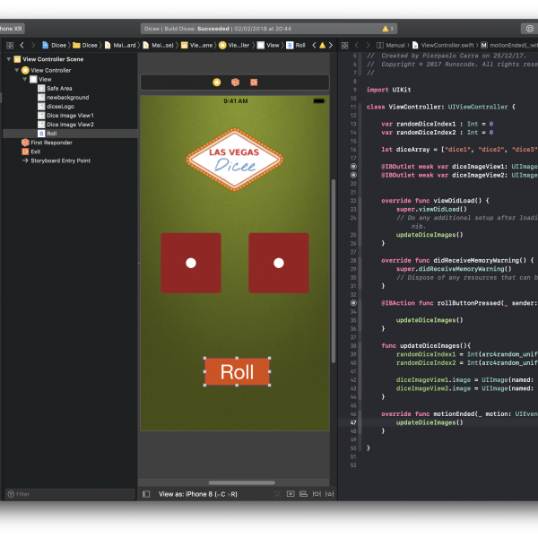The width and height of the screenshot is (538, 538).
Task: Open Mai...se) breadcrumb in jump bar
Action: click(x=158, y=46)
